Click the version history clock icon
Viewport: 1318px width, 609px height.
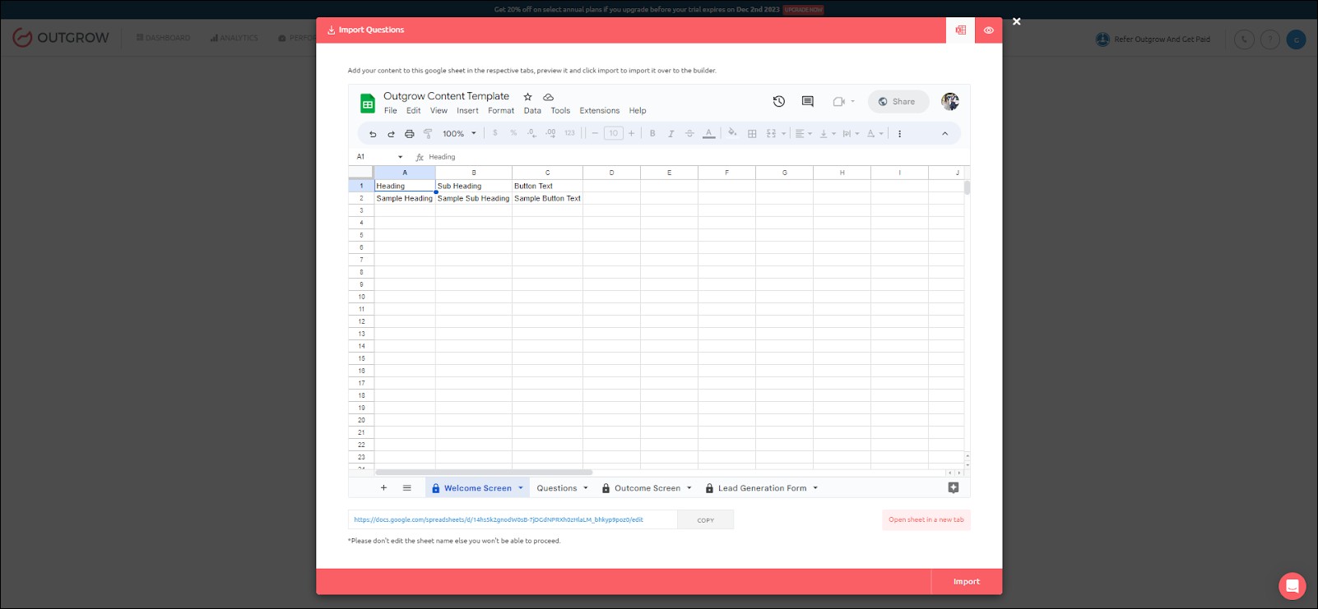(778, 102)
